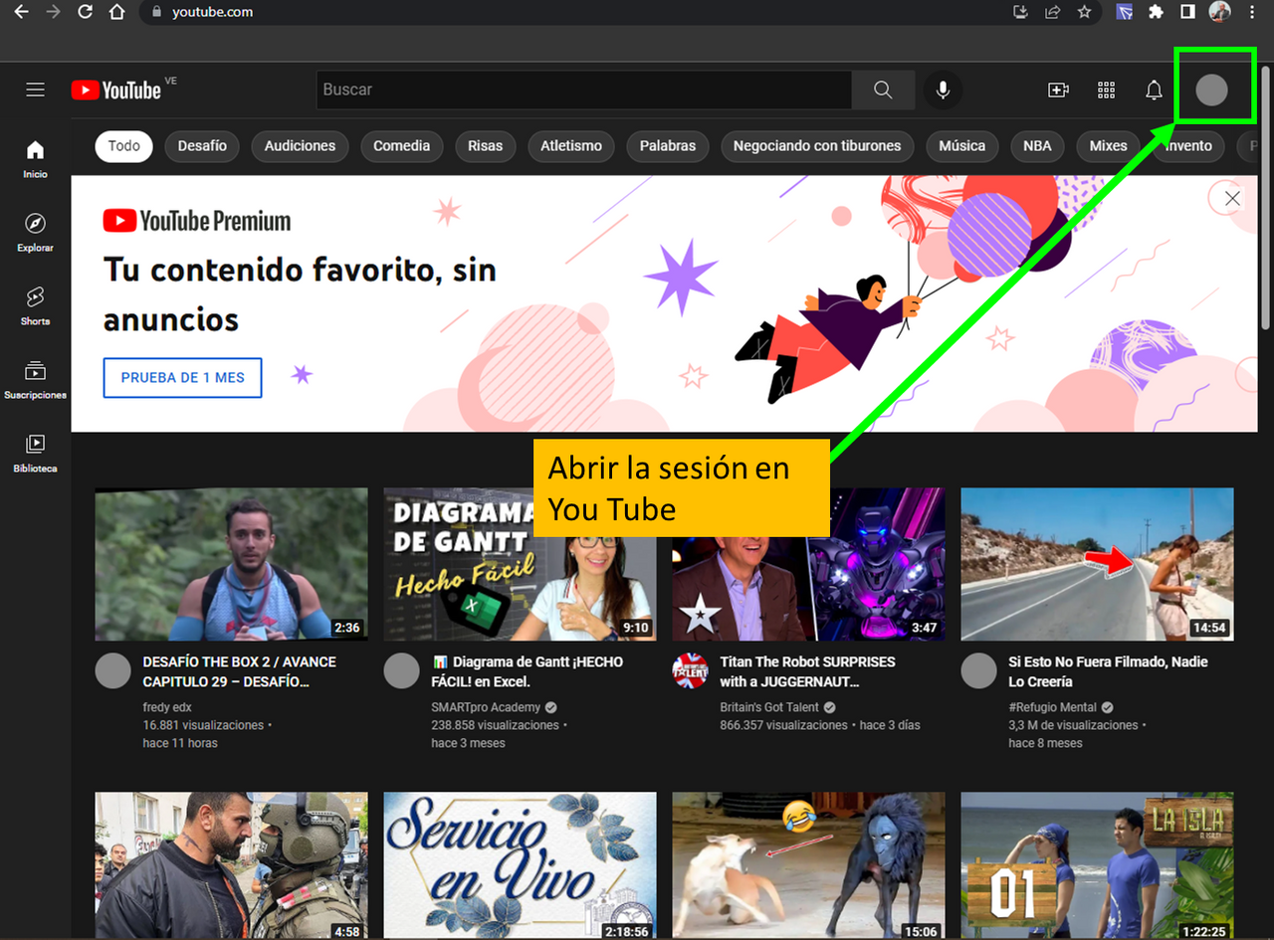1274x940 pixels.
Task: Select the Risas filter chip
Action: tap(486, 146)
